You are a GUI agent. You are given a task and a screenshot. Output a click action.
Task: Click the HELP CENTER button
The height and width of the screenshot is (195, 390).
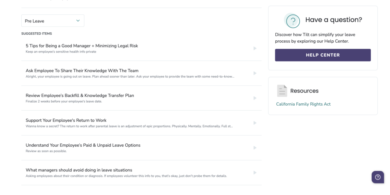[x=323, y=55]
